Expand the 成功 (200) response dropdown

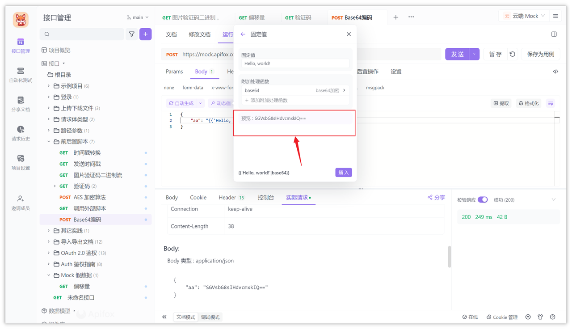pos(554,200)
